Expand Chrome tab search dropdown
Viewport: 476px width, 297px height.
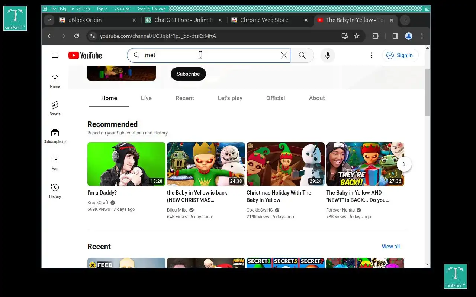point(49,20)
